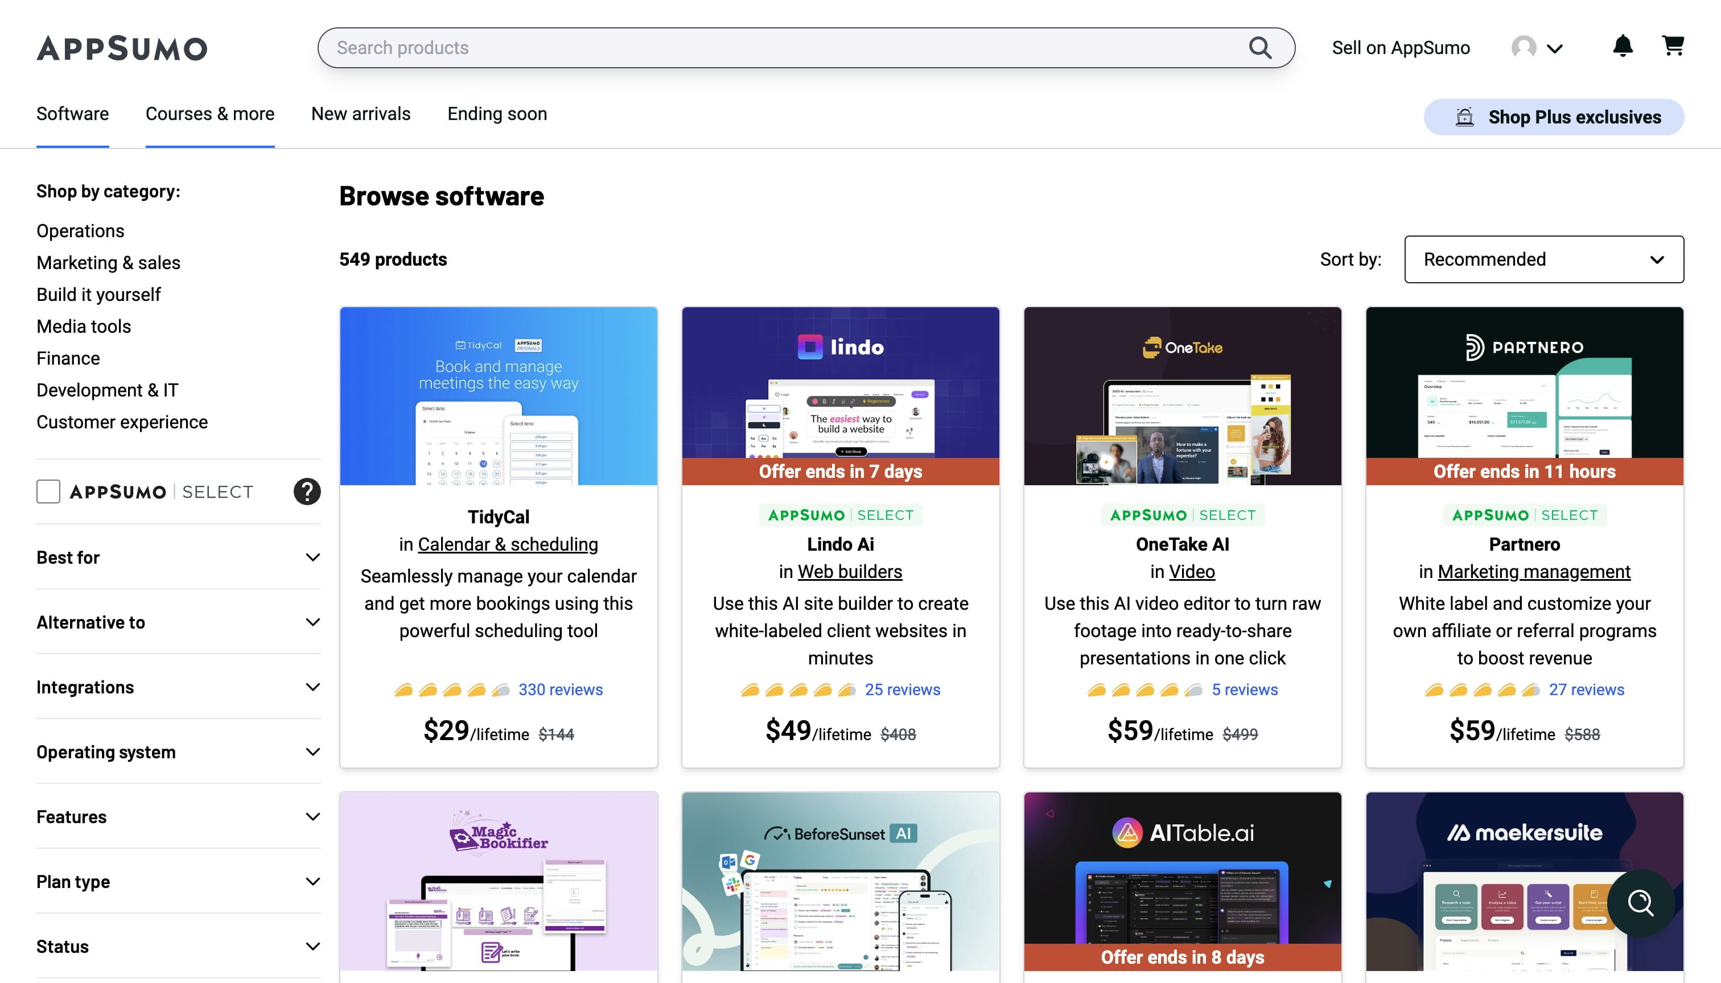Click AppSumo Select badge on Partnero card
1721x983 pixels.
click(1525, 515)
